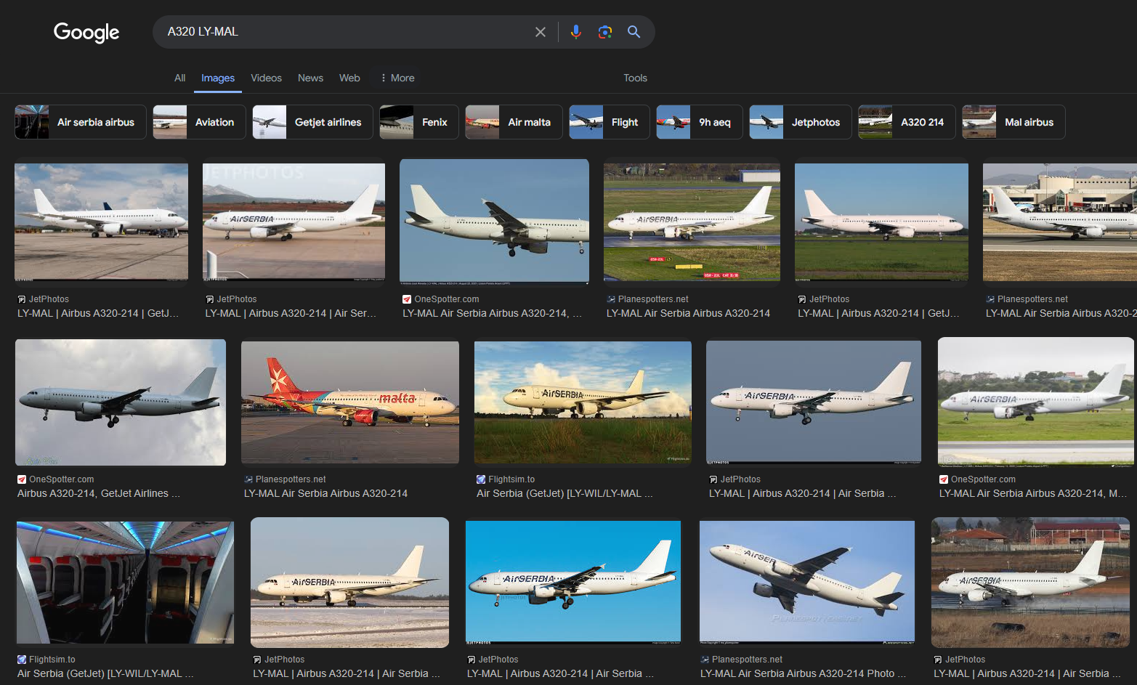
Task: Open second-row JetPhotos AirSerbia in-flight image
Action: 814,402
